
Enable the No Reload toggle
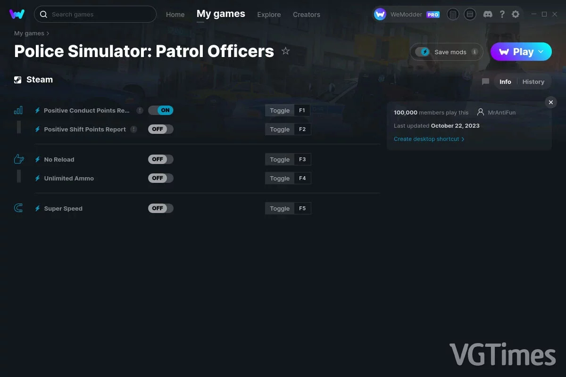161,159
